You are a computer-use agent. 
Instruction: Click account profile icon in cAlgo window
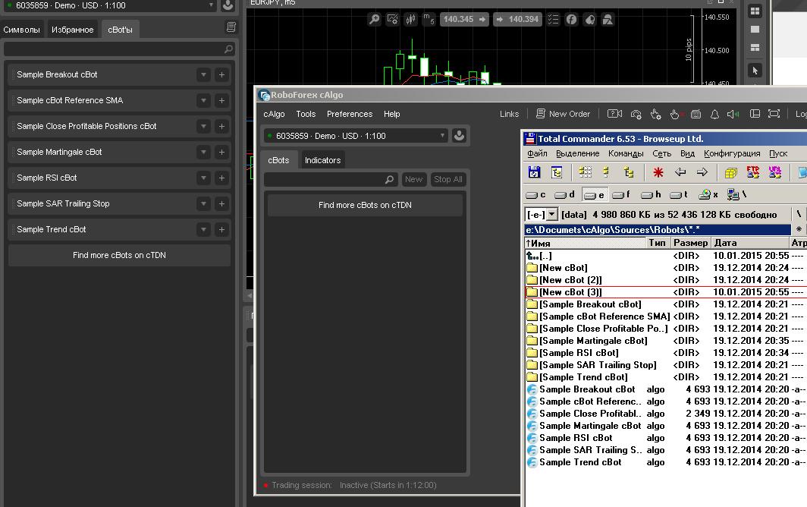tap(459, 136)
